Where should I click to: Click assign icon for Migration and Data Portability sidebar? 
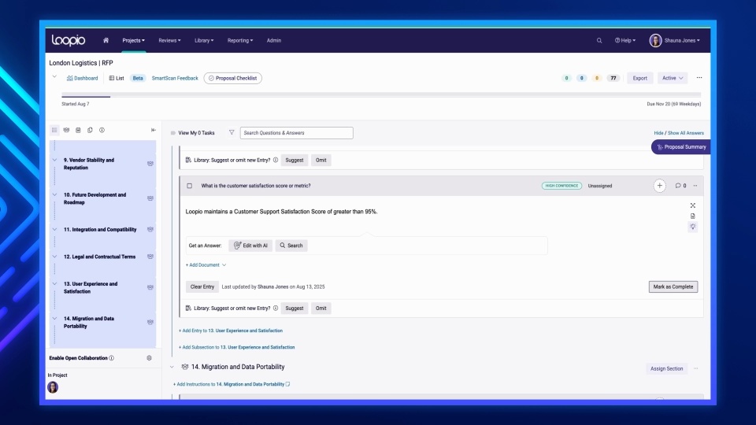click(x=150, y=323)
